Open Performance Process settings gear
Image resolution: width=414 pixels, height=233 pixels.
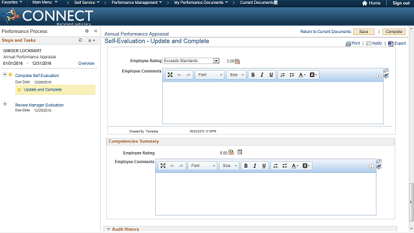pyautogui.click(x=87, y=31)
